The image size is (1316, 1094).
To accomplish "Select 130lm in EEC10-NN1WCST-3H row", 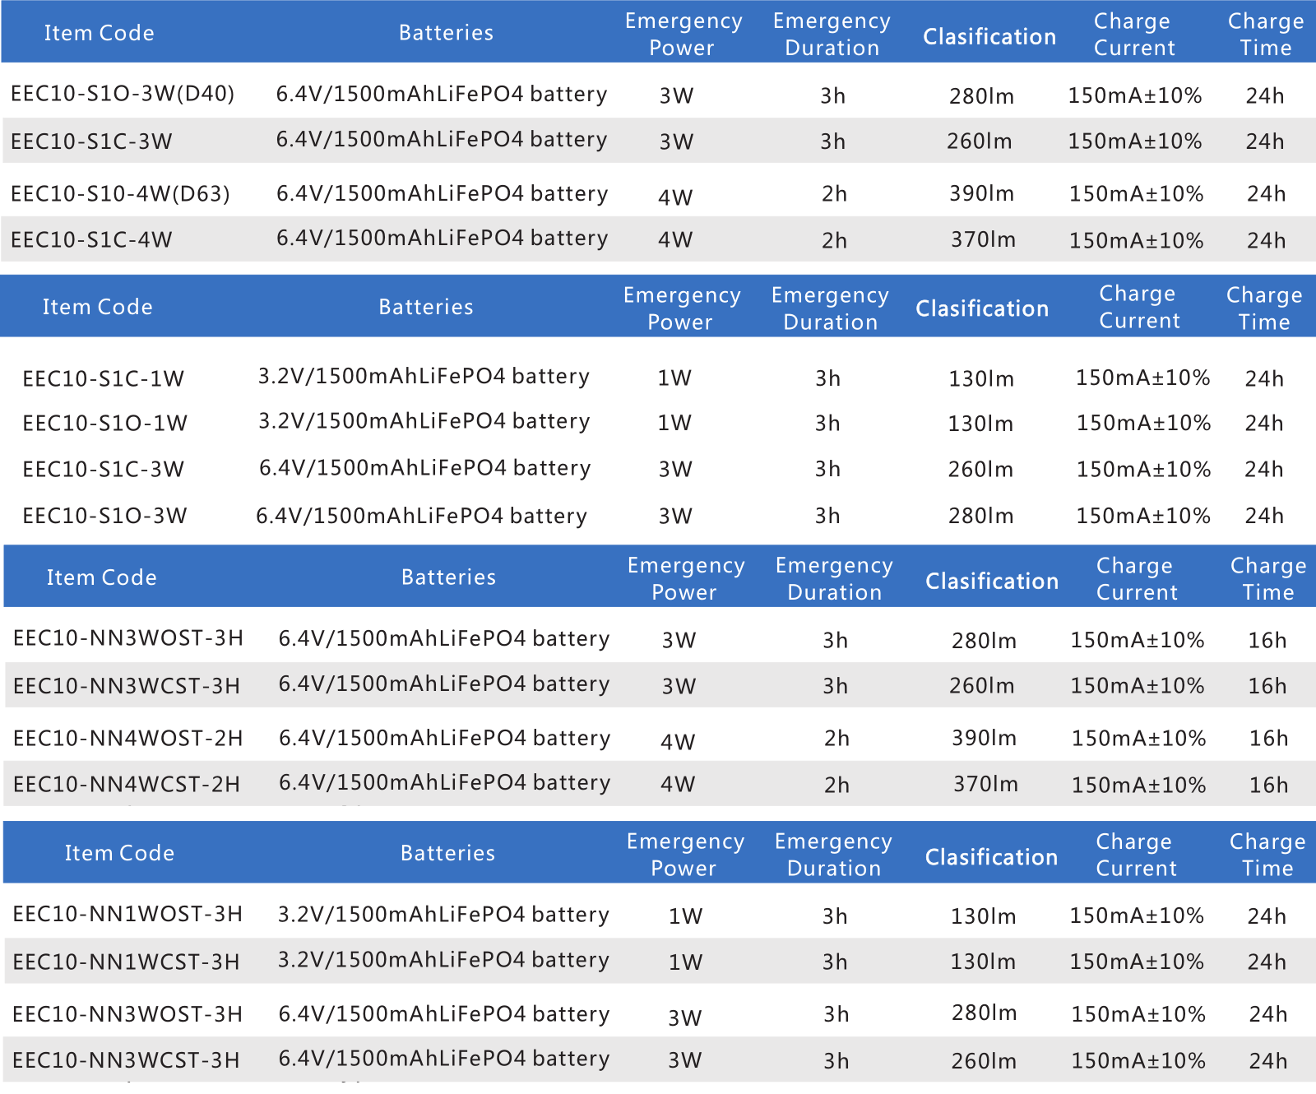I will 983,962.
